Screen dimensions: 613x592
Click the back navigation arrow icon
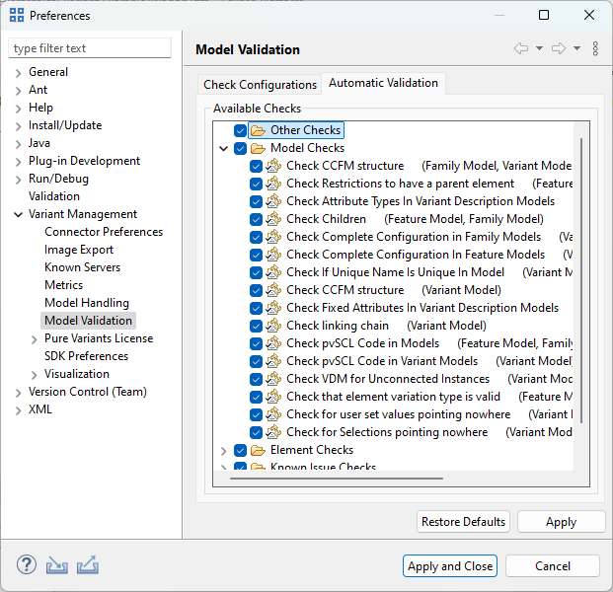coord(522,49)
